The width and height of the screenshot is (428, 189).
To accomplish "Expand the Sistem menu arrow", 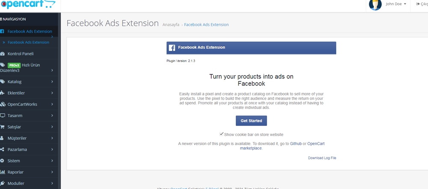I will (x=52, y=161).
